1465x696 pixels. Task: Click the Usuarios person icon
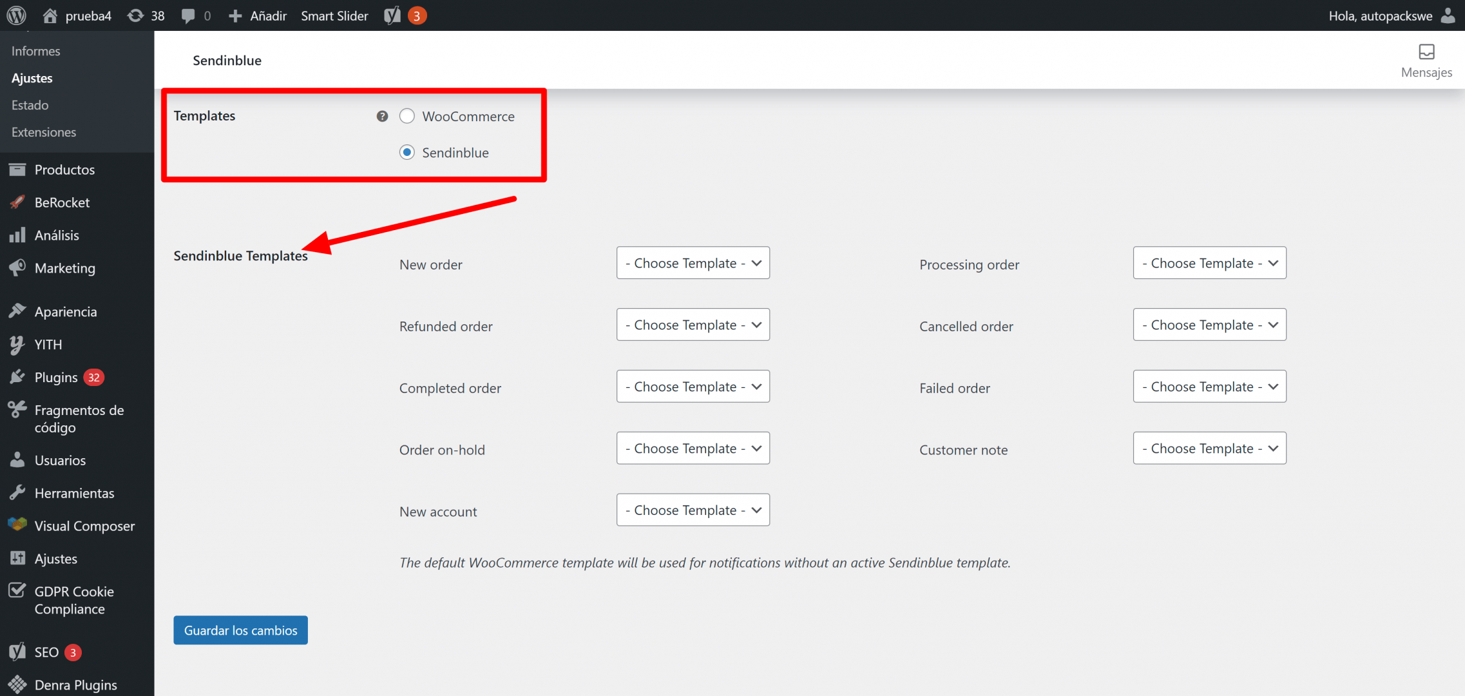pyautogui.click(x=17, y=459)
